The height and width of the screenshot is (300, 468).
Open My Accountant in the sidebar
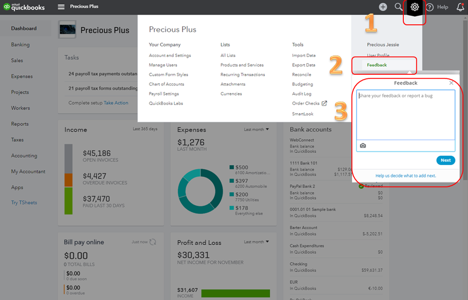pos(28,171)
